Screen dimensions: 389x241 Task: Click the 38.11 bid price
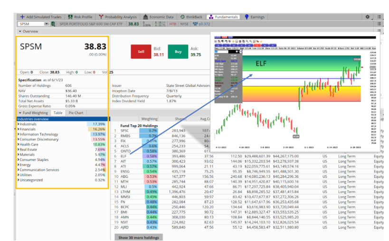pos(159,55)
